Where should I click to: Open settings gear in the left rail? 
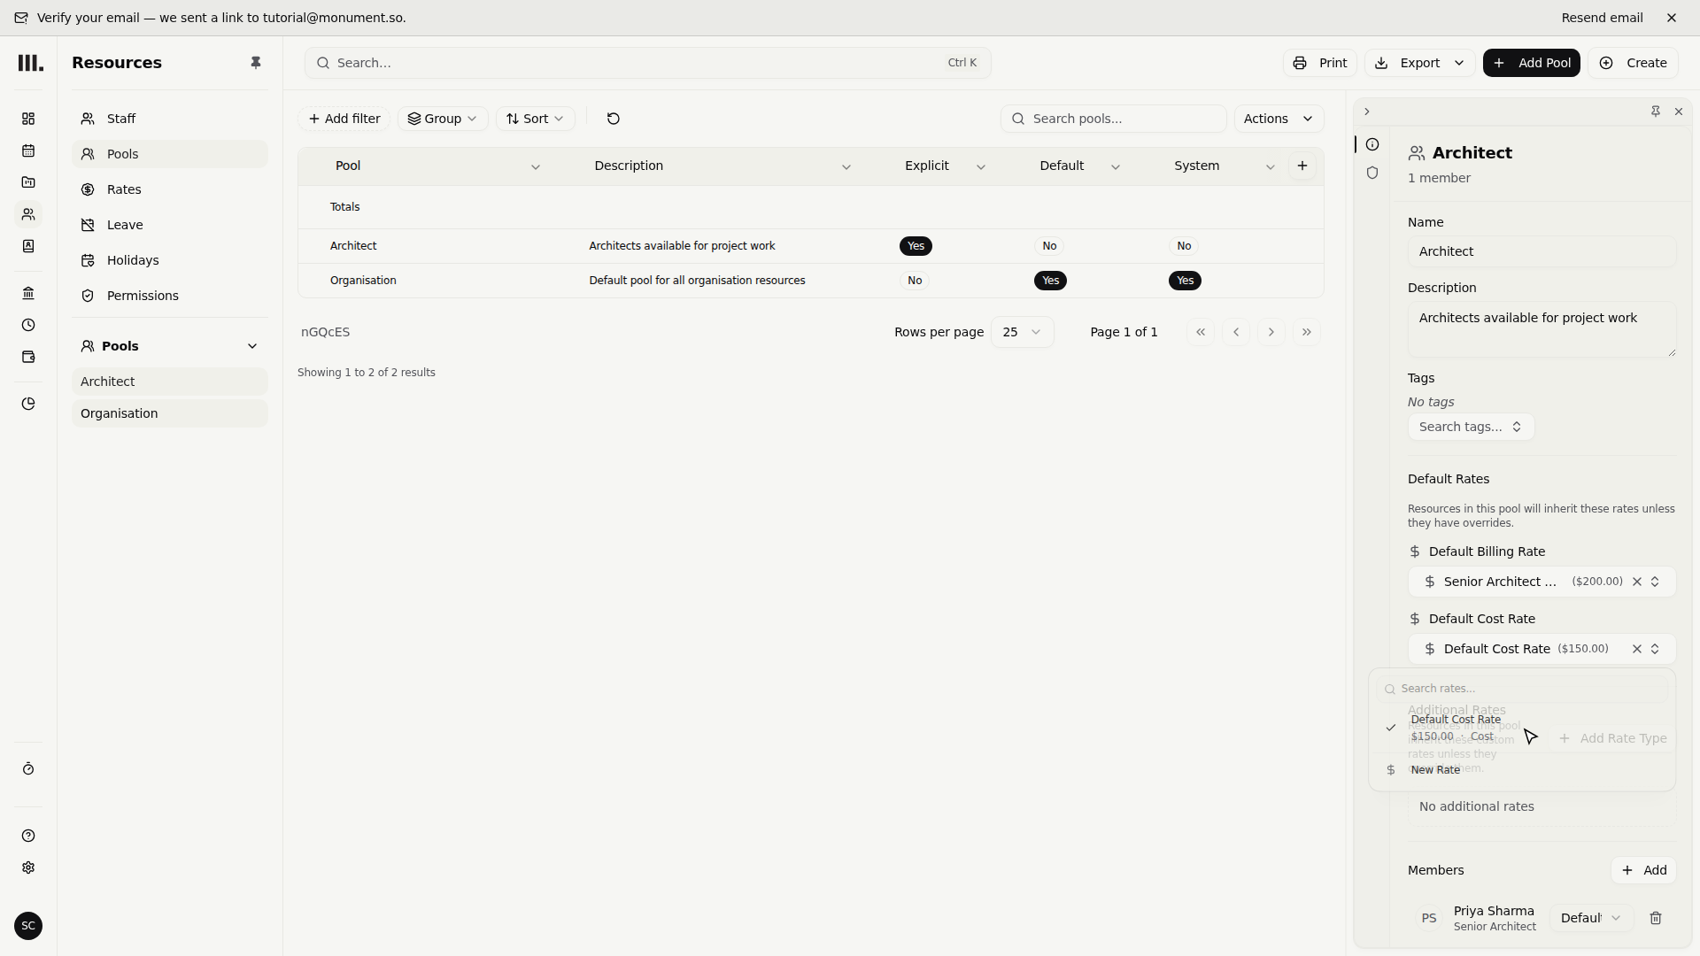tap(28, 867)
